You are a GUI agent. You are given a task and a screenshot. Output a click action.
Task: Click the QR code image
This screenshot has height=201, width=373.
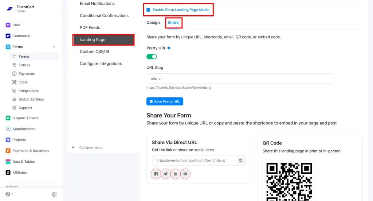pos(289,181)
